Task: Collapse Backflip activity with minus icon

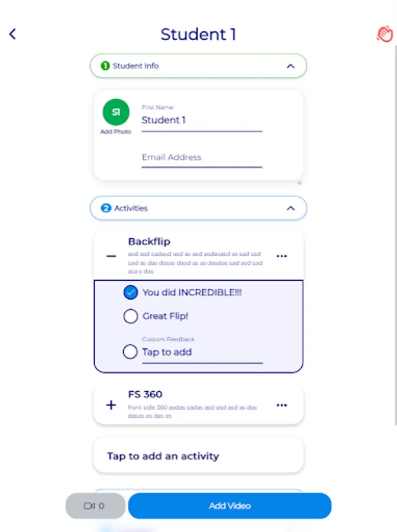Action: tap(111, 256)
